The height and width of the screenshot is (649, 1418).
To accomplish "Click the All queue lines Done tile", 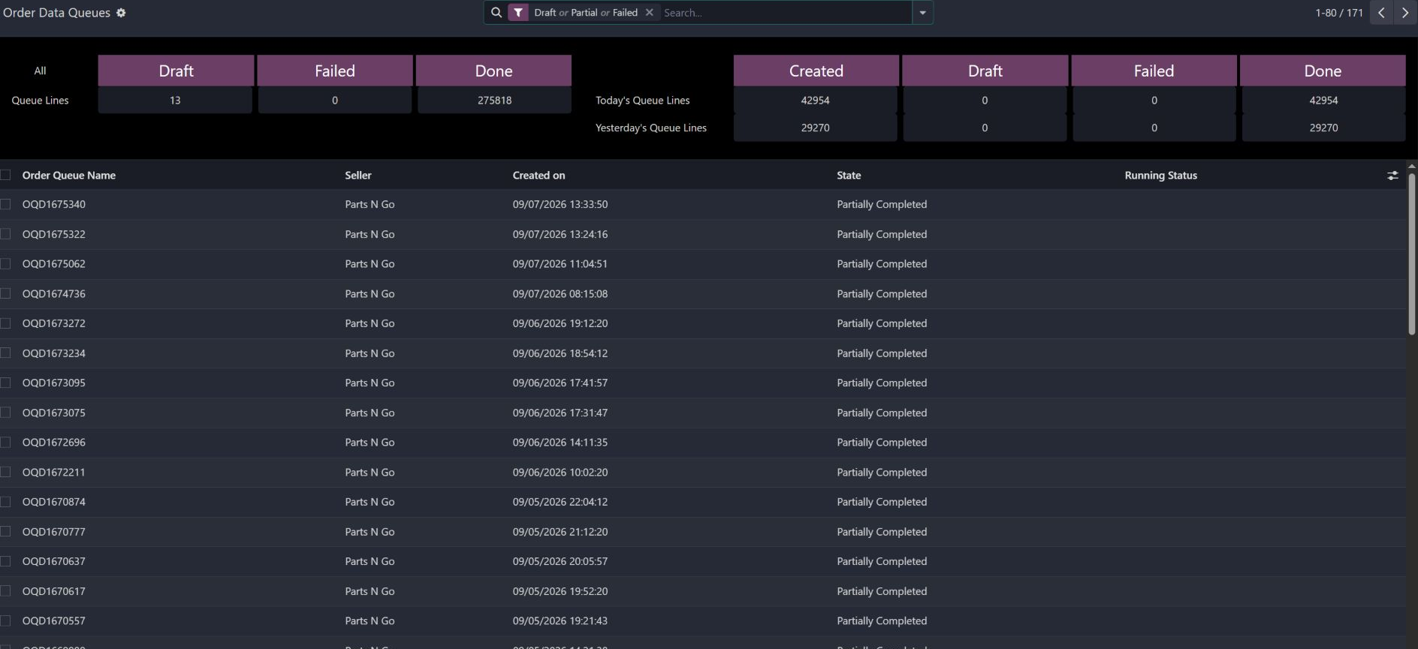I will click(x=493, y=71).
